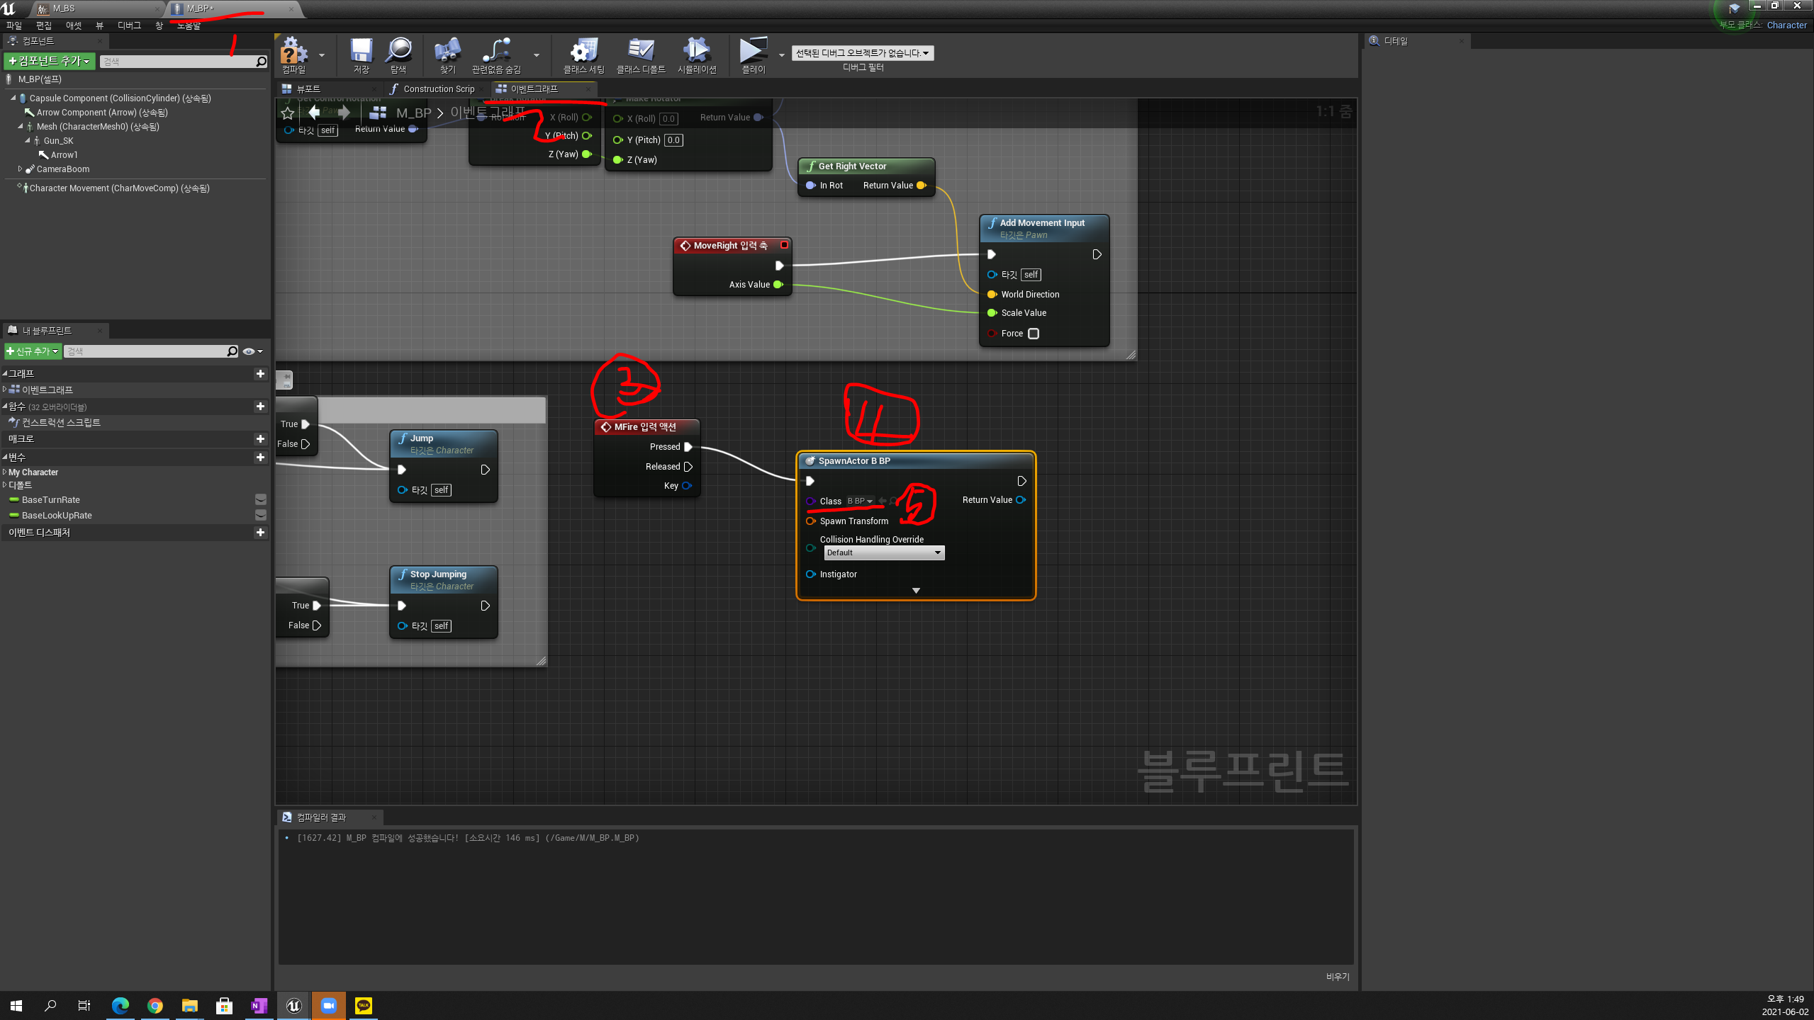Open Collision Handling Override Default dropdown
This screenshot has height=1020, width=1814.
click(x=883, y=552)
